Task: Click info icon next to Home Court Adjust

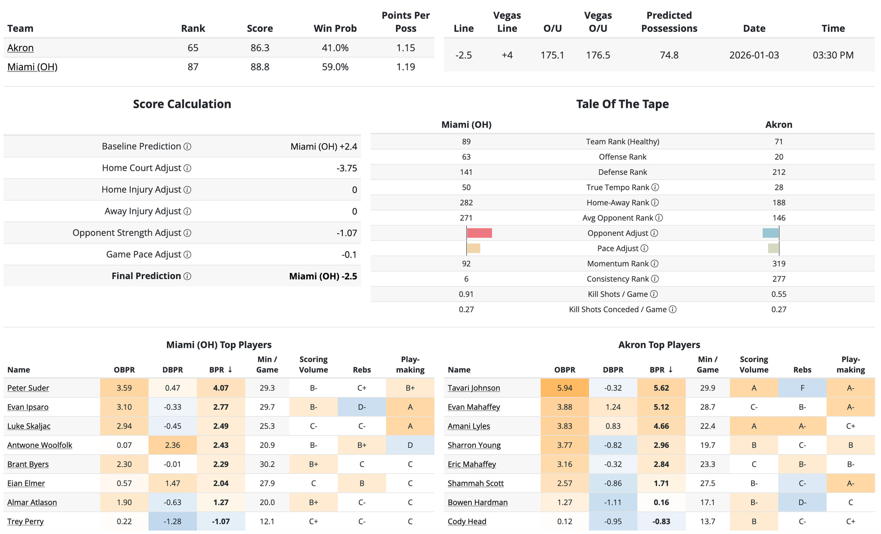Action: [x=187, y=168]
